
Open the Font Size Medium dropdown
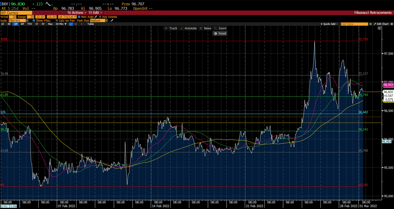pyautogui.click(x=99, y=20)
